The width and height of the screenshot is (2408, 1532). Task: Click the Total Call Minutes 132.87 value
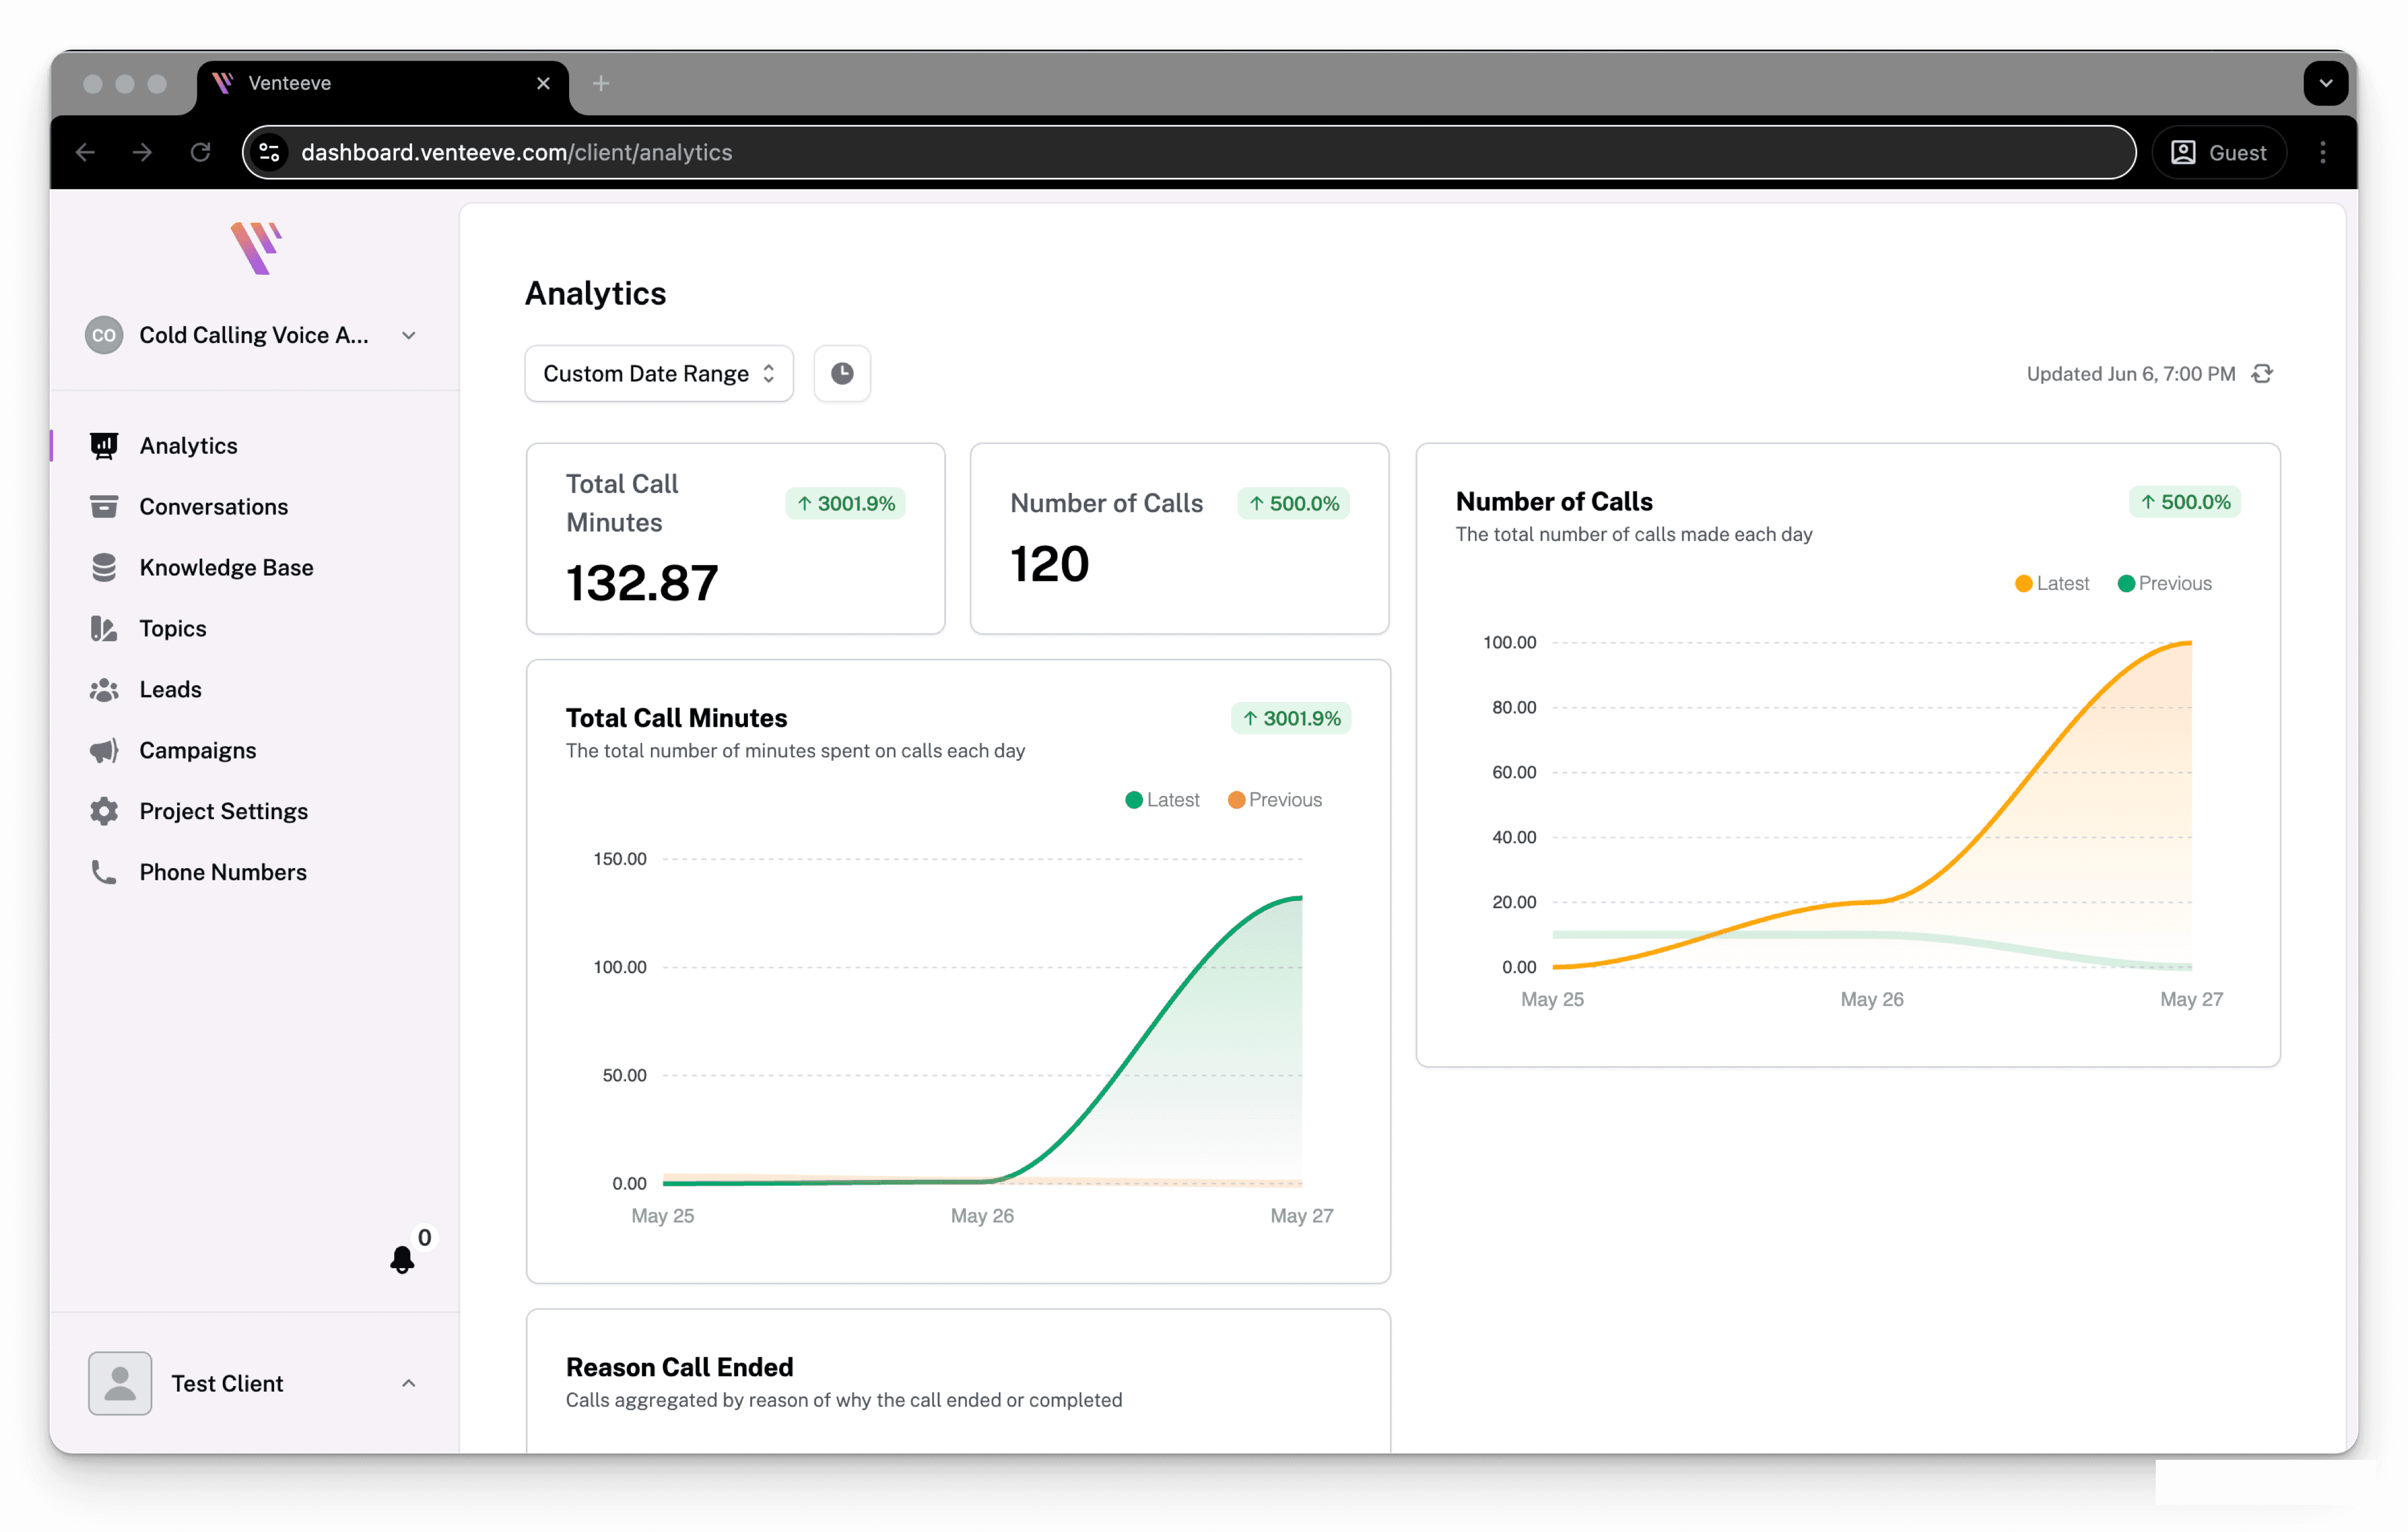(x=642, y=583)
